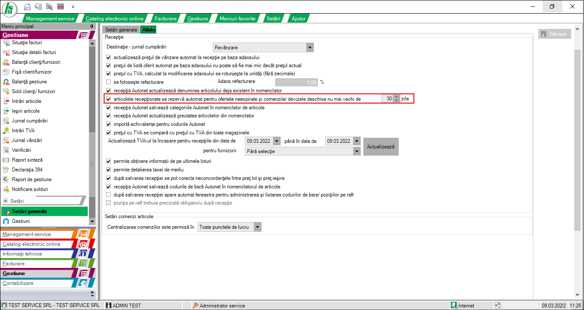The image size is (584, 310).
Task: Click the barcode icon in quick toolbar
Action: coord(60,7)
